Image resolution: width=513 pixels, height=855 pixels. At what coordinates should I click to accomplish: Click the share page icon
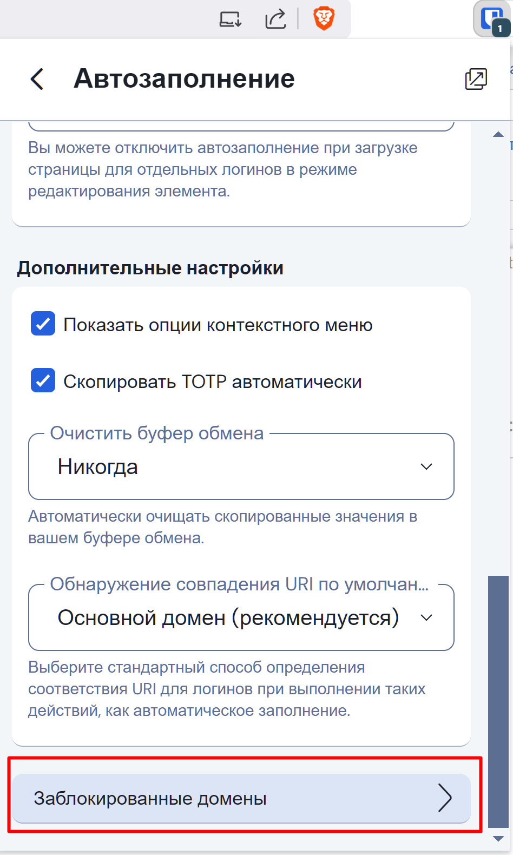(x=275, y=19)
